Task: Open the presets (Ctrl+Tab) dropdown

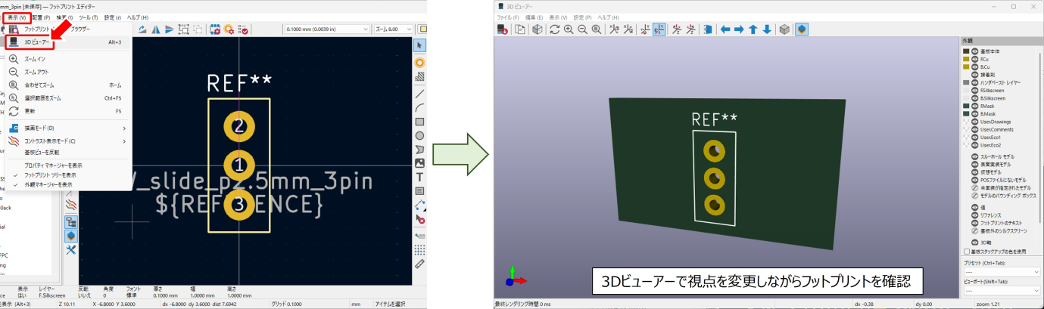Action: [x=999, y=272]
